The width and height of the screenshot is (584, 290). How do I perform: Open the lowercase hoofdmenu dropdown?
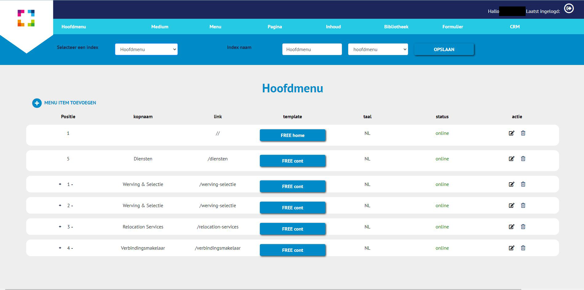click(x=378, y=49)
